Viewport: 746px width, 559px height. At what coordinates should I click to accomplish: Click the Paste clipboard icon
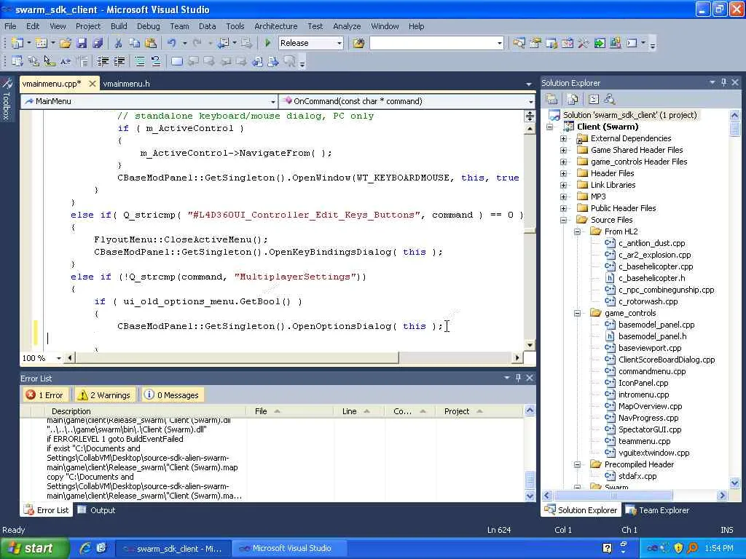[x=151, y=43]
